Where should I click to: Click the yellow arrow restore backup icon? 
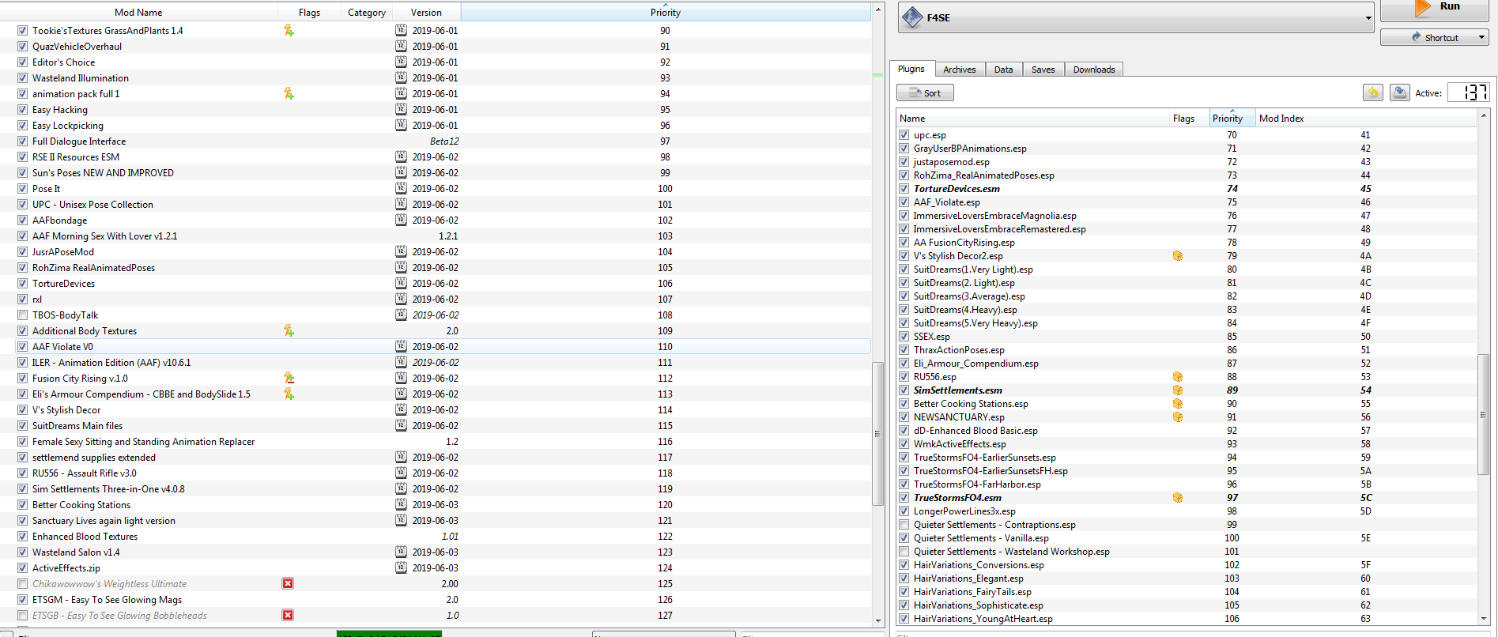1373,92
